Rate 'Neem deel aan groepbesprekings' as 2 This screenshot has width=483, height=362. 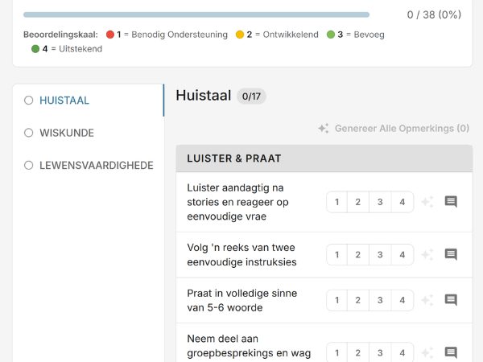[358, 353]
